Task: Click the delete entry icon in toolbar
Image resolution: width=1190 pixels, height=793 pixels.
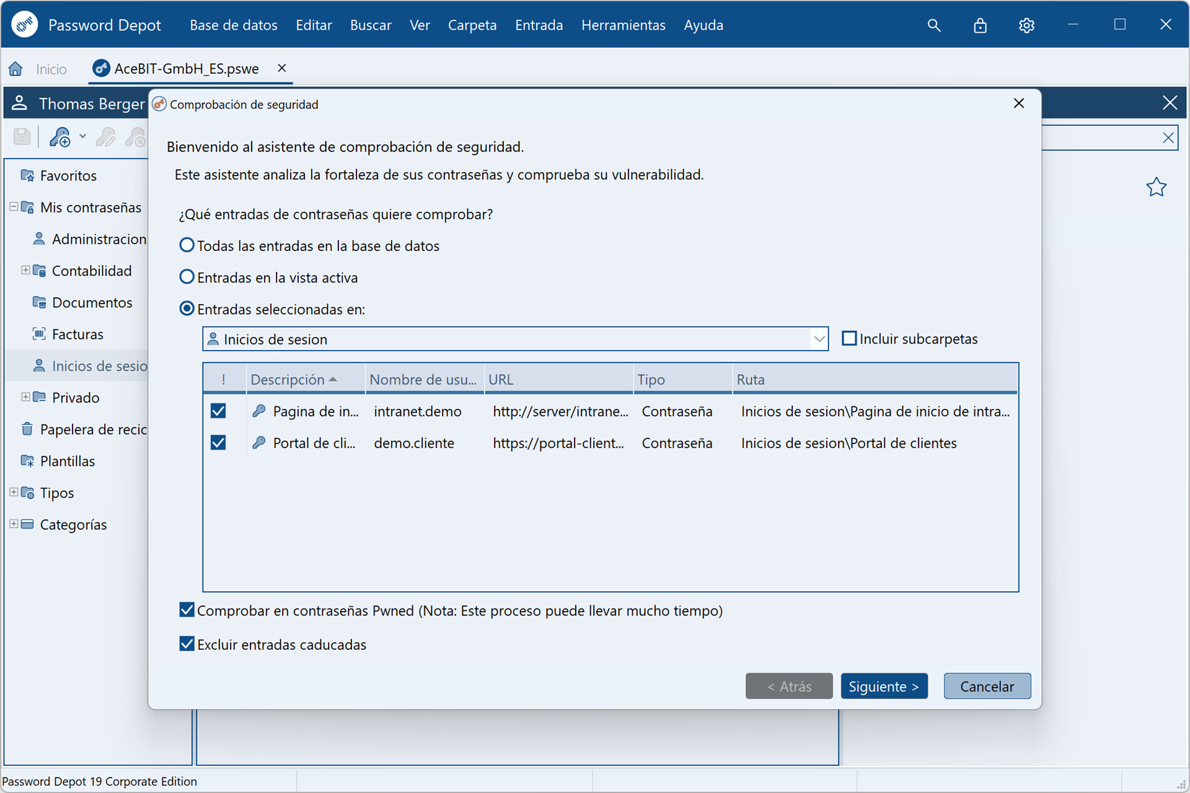Action: (x=135, y=136)
